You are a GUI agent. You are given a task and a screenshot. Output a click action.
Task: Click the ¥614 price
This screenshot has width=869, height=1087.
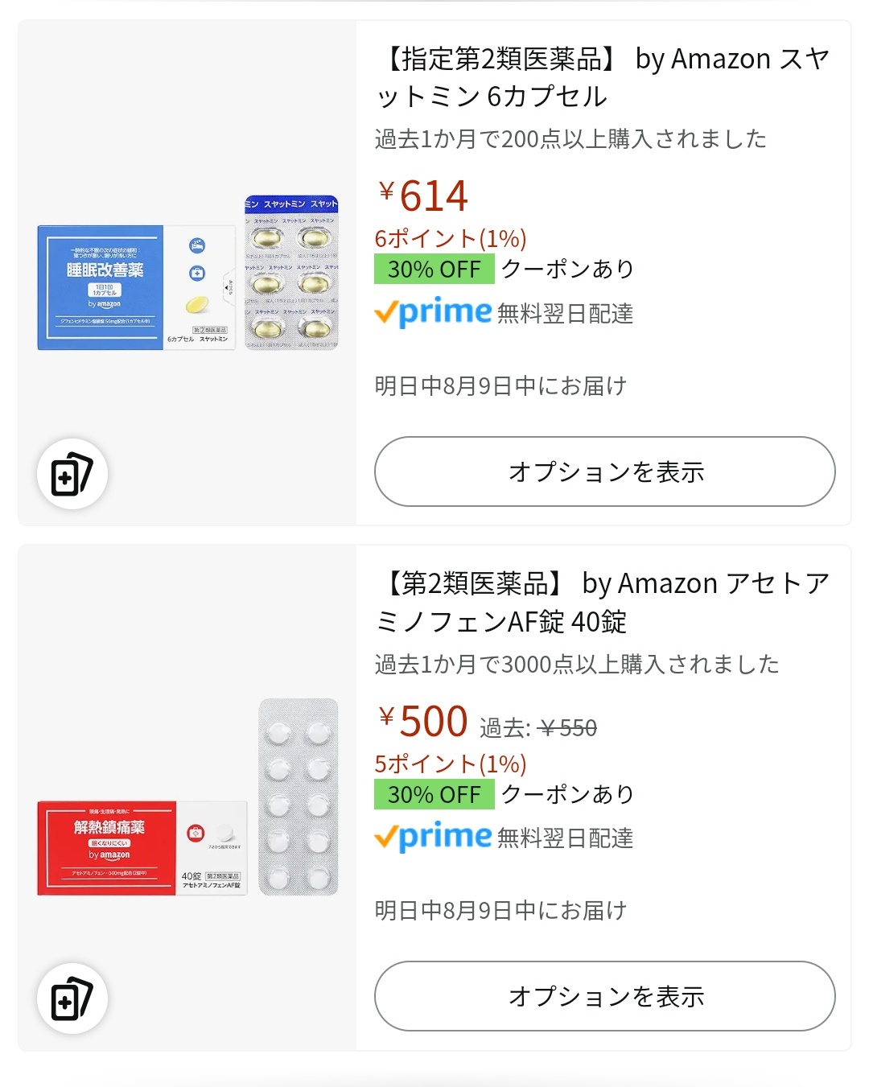click(423, 196)
